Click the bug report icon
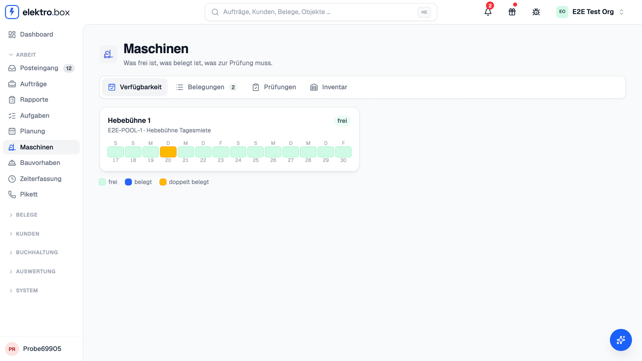Viewport: 642px width, 361px height. click(536, 12)
